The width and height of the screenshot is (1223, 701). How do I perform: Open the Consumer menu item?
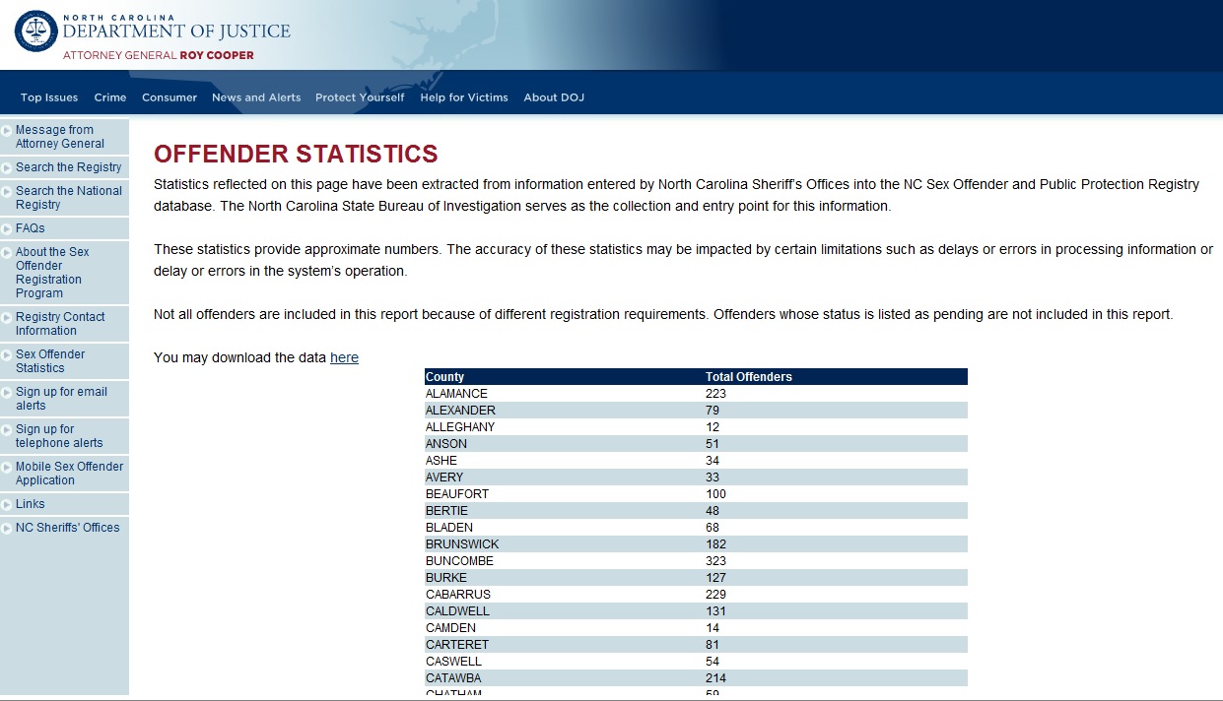pos(170,97)
